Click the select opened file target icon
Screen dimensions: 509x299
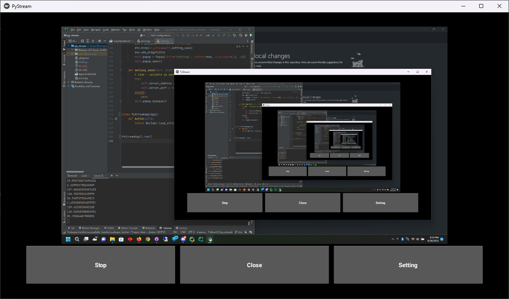pyautogui.click(x=82, y=41)
